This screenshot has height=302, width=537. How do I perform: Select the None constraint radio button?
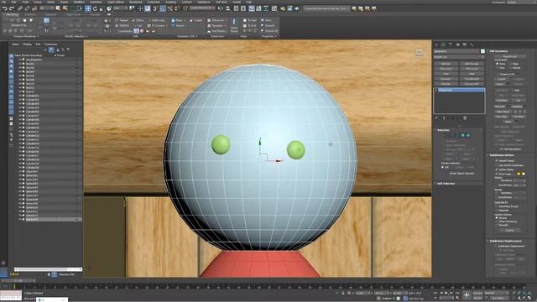(x=498, y=64)
